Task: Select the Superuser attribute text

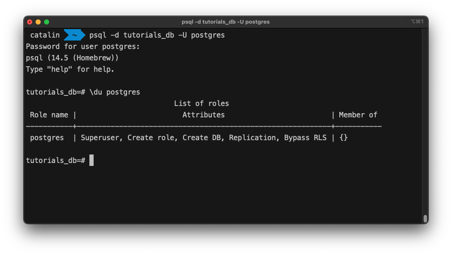Action: [100, 137]
